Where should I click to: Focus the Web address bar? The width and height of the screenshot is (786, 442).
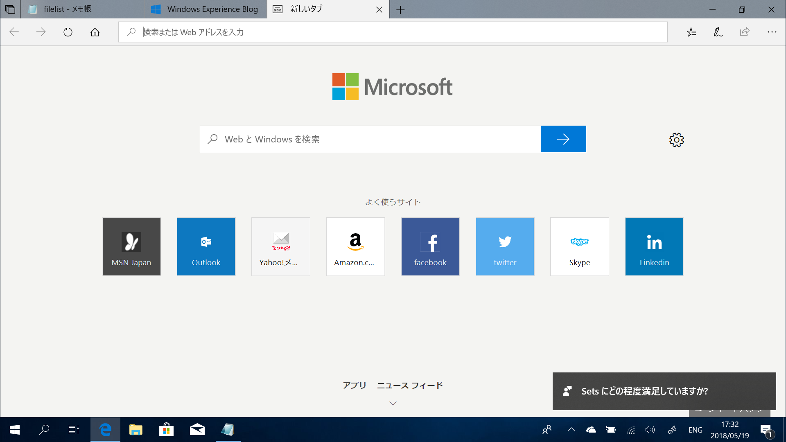pos(393,32)
